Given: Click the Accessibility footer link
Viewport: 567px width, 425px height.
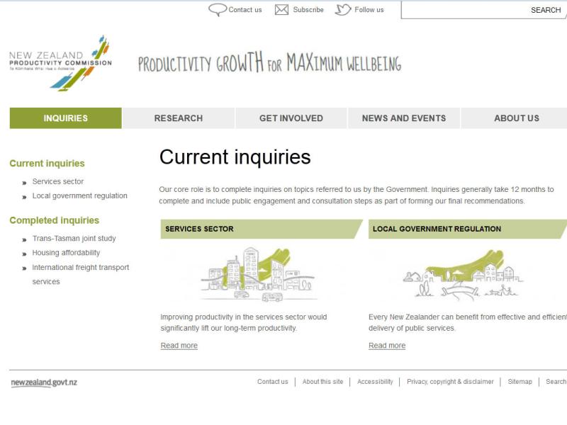Looking at the screenshot, I should click(374, 380).
